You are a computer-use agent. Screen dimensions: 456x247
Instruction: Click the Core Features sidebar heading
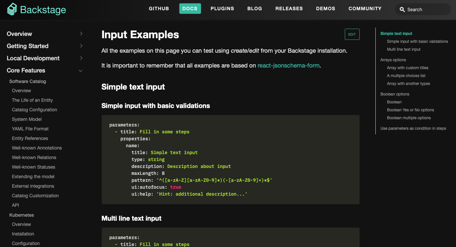26,70
